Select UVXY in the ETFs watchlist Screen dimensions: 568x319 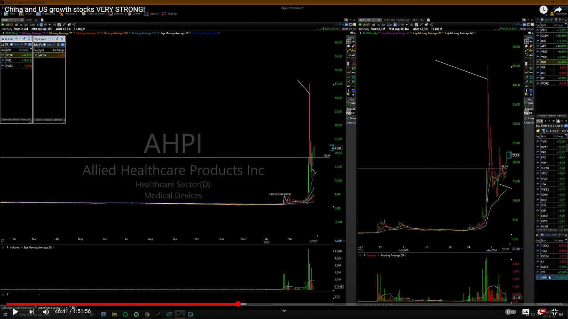[x=544, y=147]
